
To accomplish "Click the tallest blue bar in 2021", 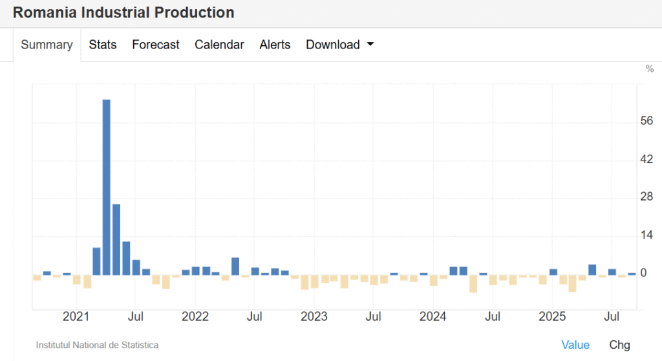I will [107, 187].
